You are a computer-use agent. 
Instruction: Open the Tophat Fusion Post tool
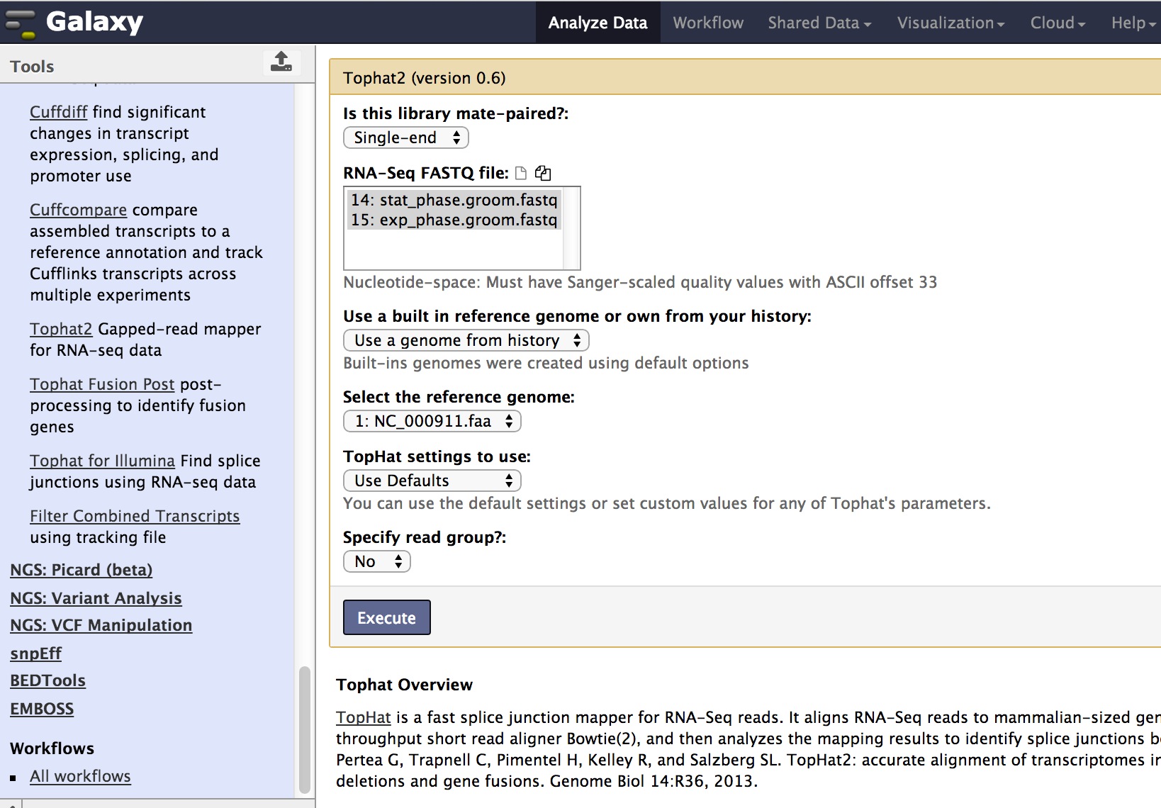101,384
